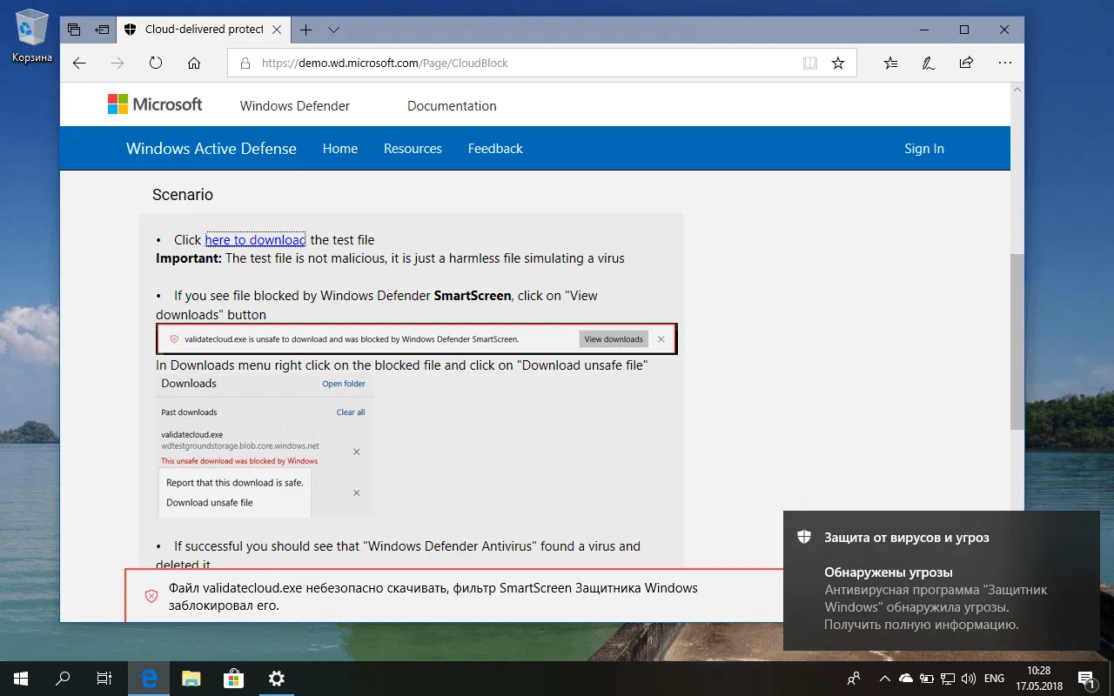Open the Feedback menu item

(495, 149)
